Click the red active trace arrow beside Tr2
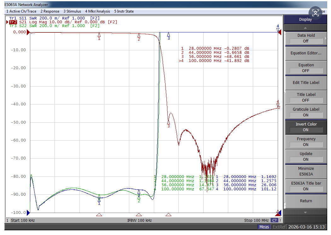The image size is (331, 235). 8,22
